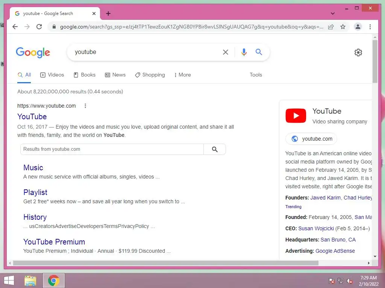Viewport: 385px width, 288px height.
Task: Clear the search box with the X
Action: pos(226,52)
